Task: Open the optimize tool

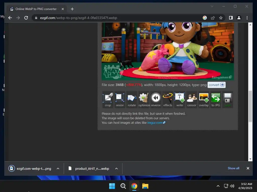Action: (144, 99)
